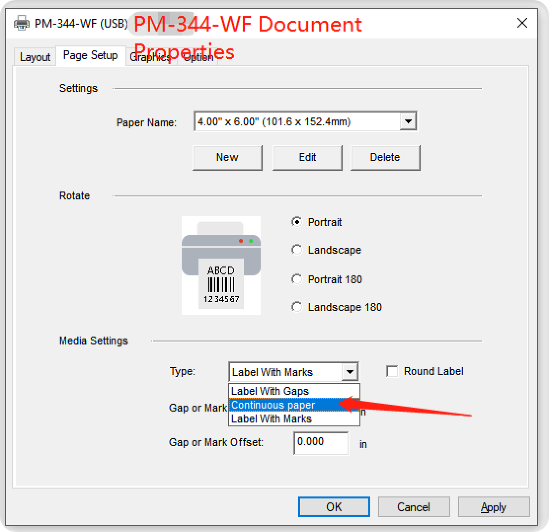Click the Paper Name label
The image size is (549, 532).
point(146,122)
